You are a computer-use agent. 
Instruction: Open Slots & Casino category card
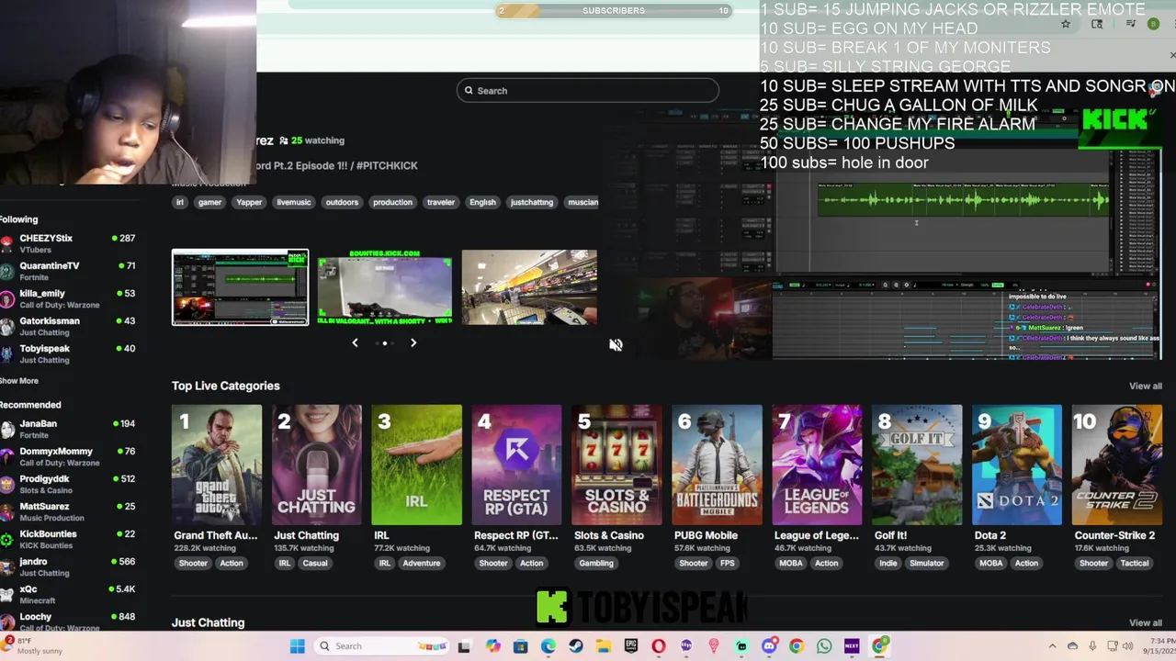616,465
